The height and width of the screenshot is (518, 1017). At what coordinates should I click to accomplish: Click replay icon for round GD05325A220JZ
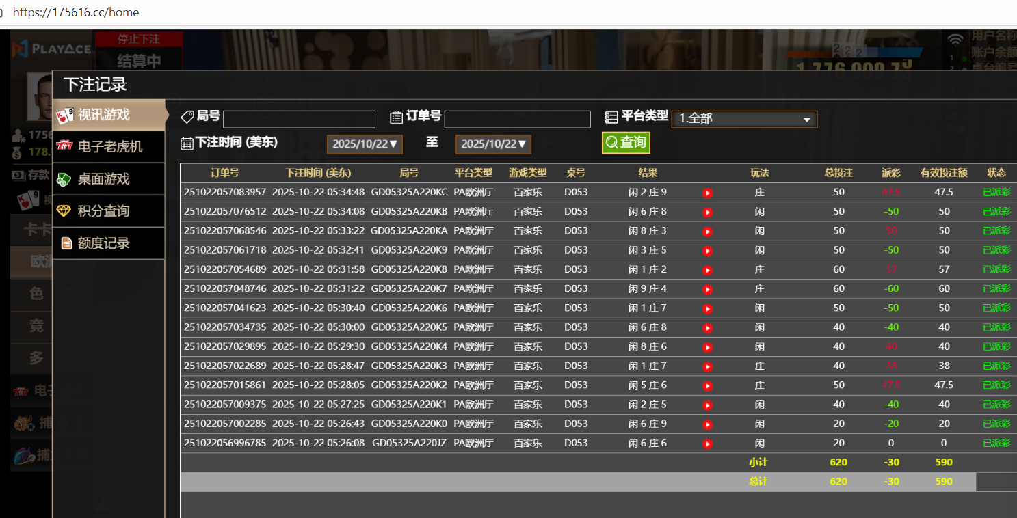point(707,444)
